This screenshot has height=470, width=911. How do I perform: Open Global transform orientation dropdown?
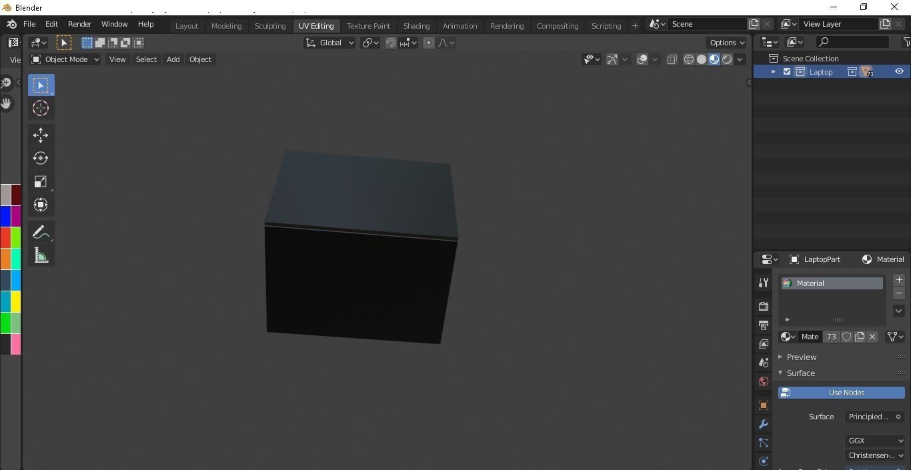click(x=330, y=43)
